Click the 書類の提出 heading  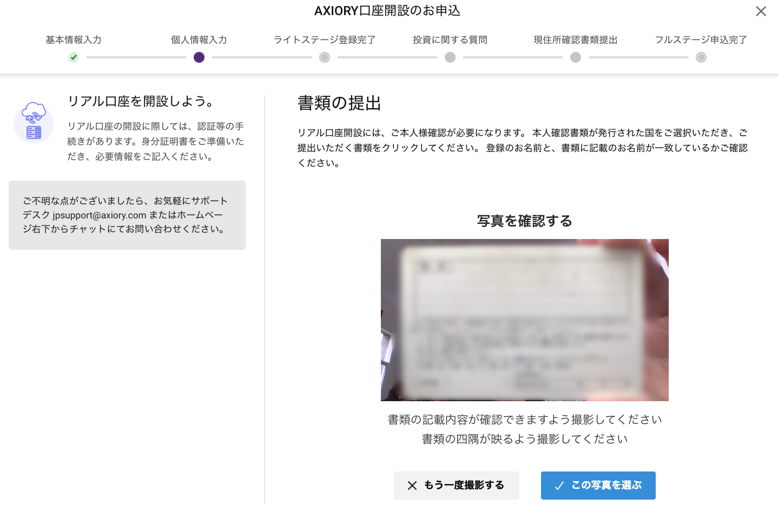[x=339, y=103]
